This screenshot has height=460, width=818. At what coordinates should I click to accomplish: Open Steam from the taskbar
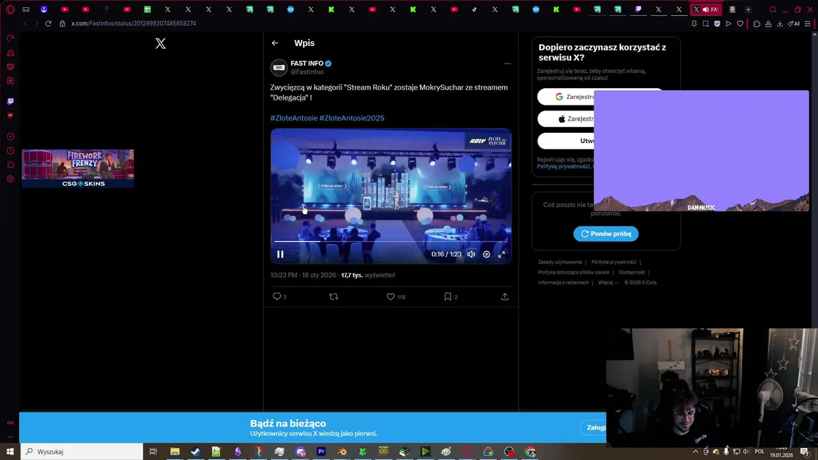(196, 452)
